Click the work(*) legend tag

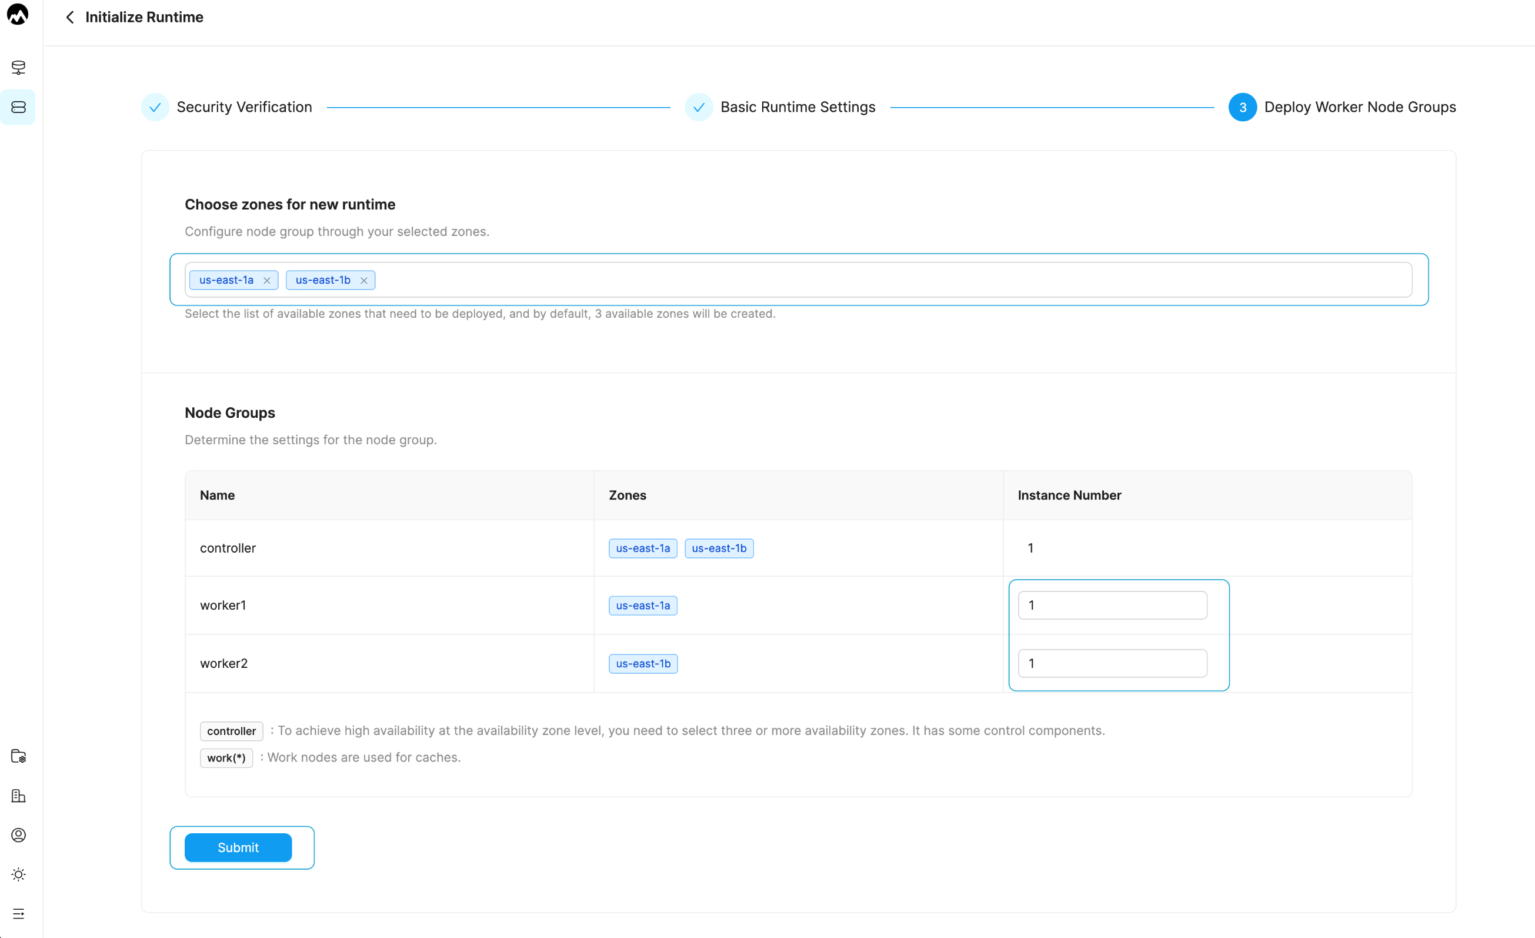click(x=226, y=757)
